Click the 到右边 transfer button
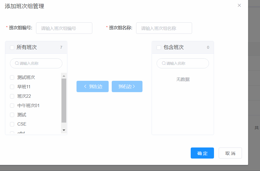This screenshot has width=260, height=171. (127, 86)
